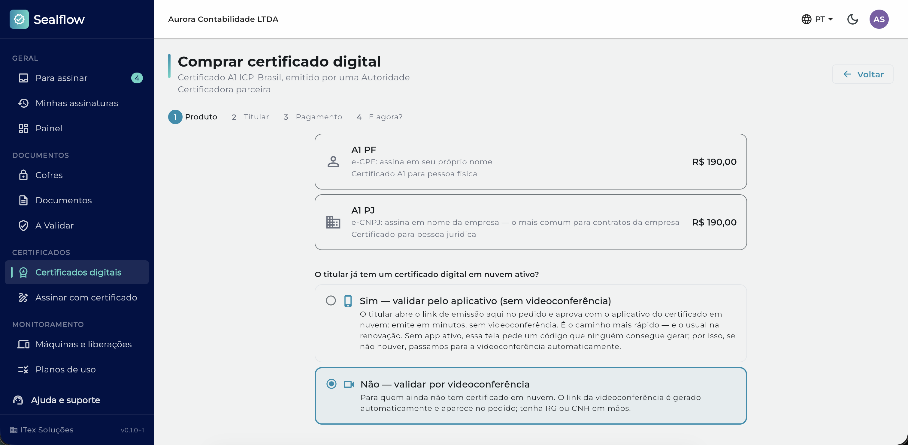This screenshot has width=908, height=445.
Task: Click the Sealflow logo icon
Action: [19, 19]
